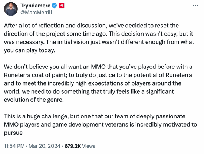The height and width of the screenshot is (154, 204).
Task: Click the Mar 20, 2024 date
Action: point(45,146)
